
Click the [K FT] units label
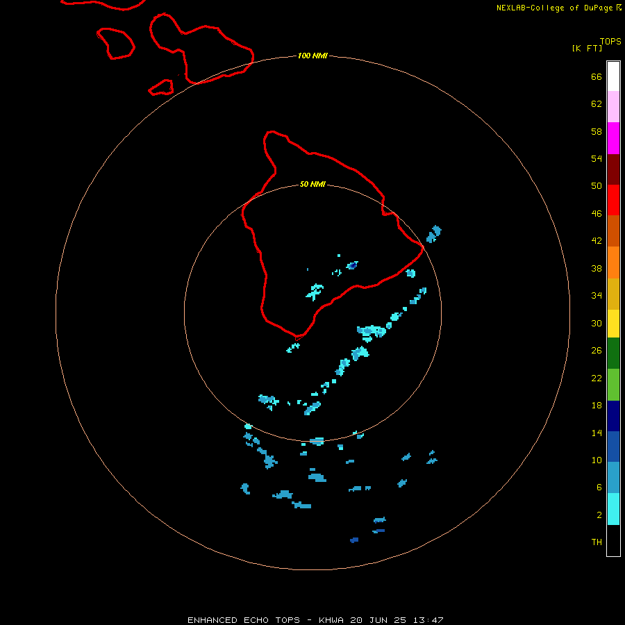coord(587,48)
